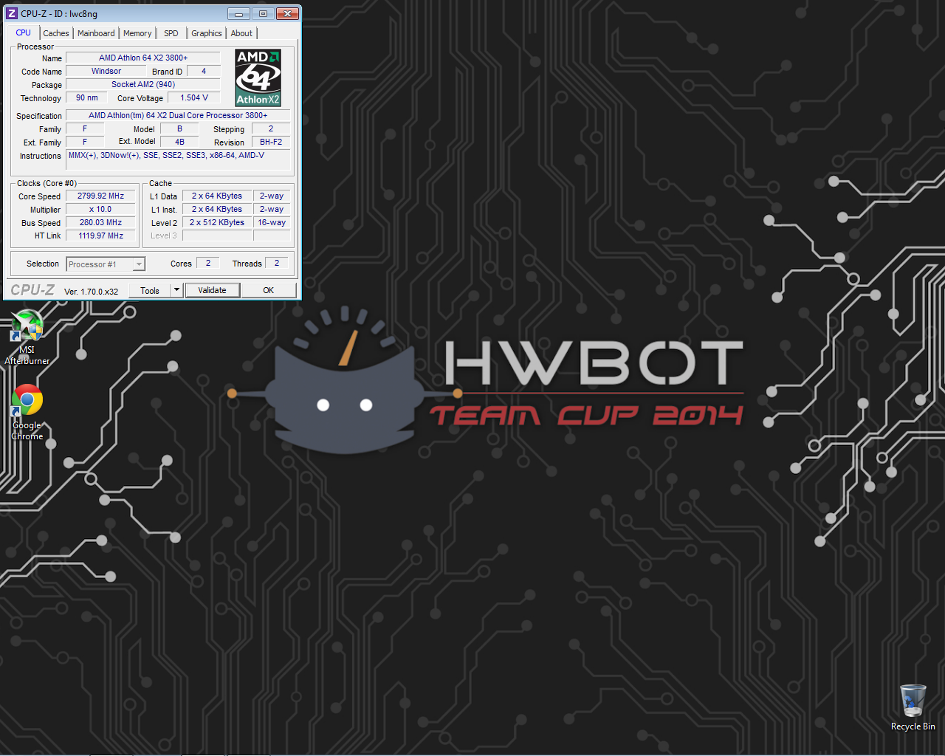
Task: Click the Specification field text
Action: 178,115
